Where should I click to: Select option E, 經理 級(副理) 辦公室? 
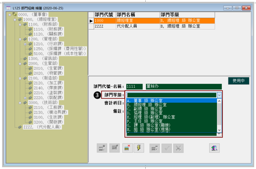click(172, 117)
